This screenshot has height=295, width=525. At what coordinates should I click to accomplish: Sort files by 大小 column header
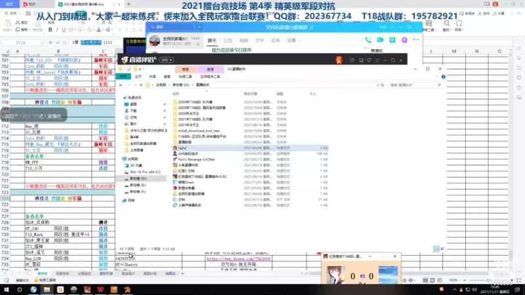[x=313, y=94]
